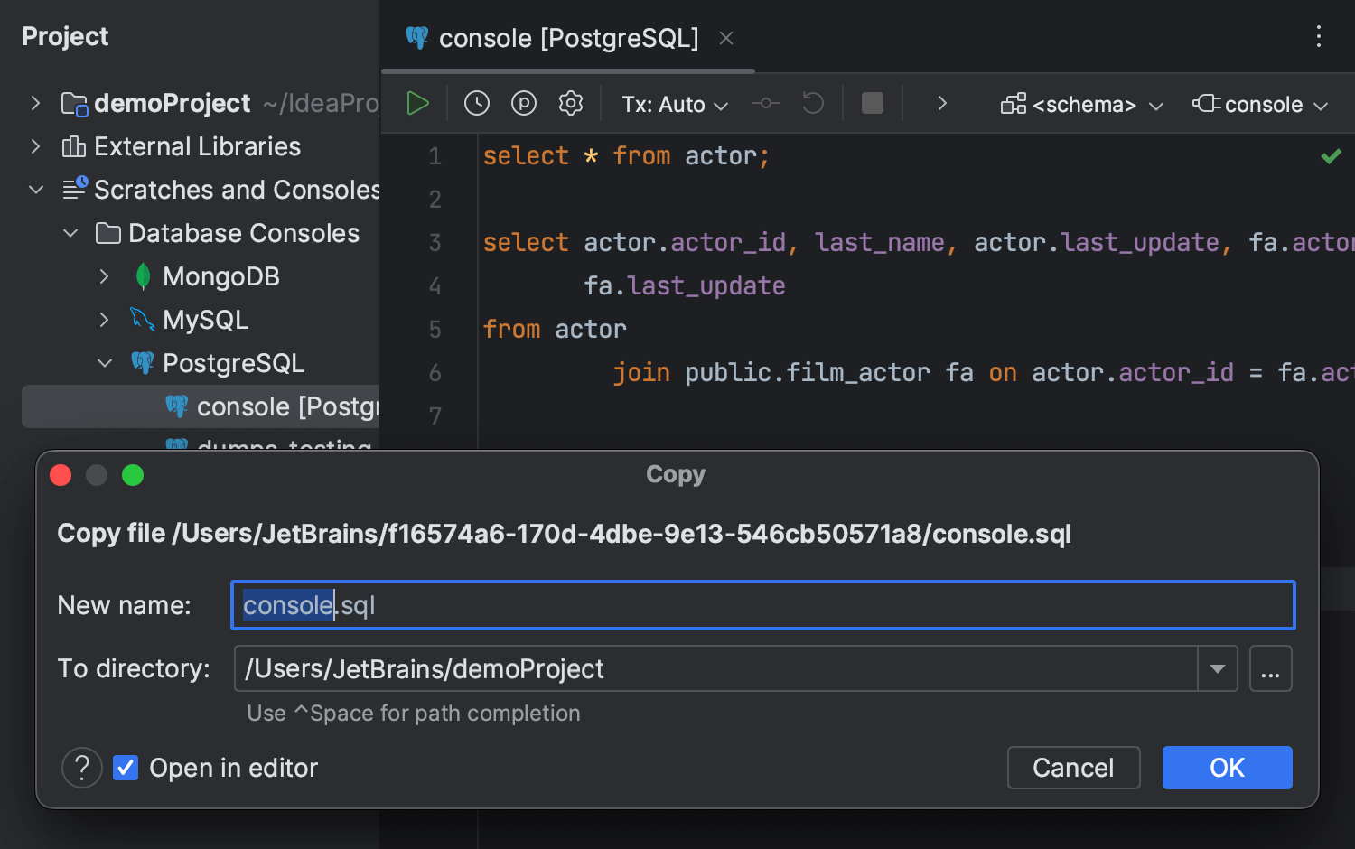Select the PostgreSQL elephant icon in the tree
1355x849 pixels.
[142, 362]
